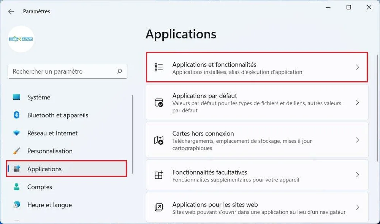
Task: Click the Heure et langue globe icon
Action: [16, 205]
